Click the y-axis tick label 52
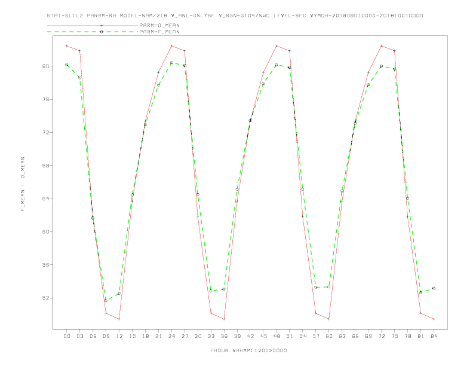 (x=45, y=298)
